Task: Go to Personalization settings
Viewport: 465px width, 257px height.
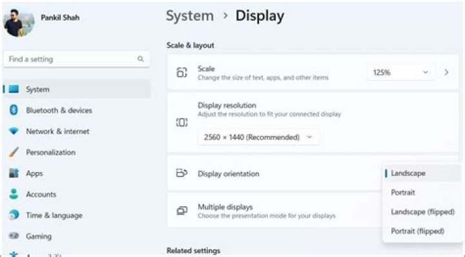Action: click(51, 152)
